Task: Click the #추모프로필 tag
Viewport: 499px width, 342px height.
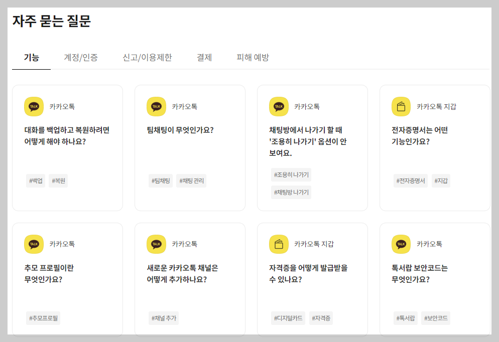Action: [x=43, y=318]
